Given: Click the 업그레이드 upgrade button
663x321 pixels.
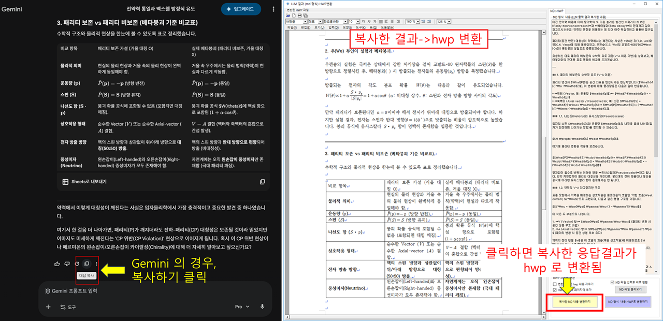Looking at the screenshot, I should 241,9.
